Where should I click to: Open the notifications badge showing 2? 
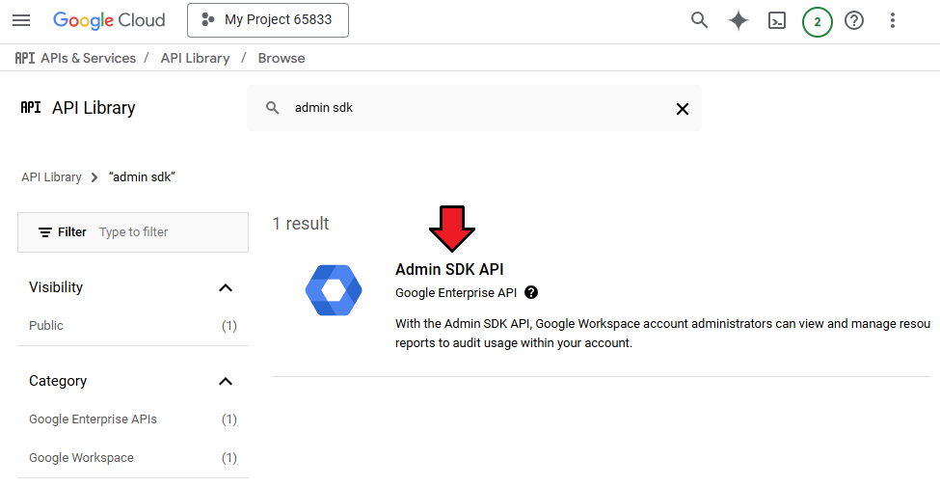click(818, 21)
